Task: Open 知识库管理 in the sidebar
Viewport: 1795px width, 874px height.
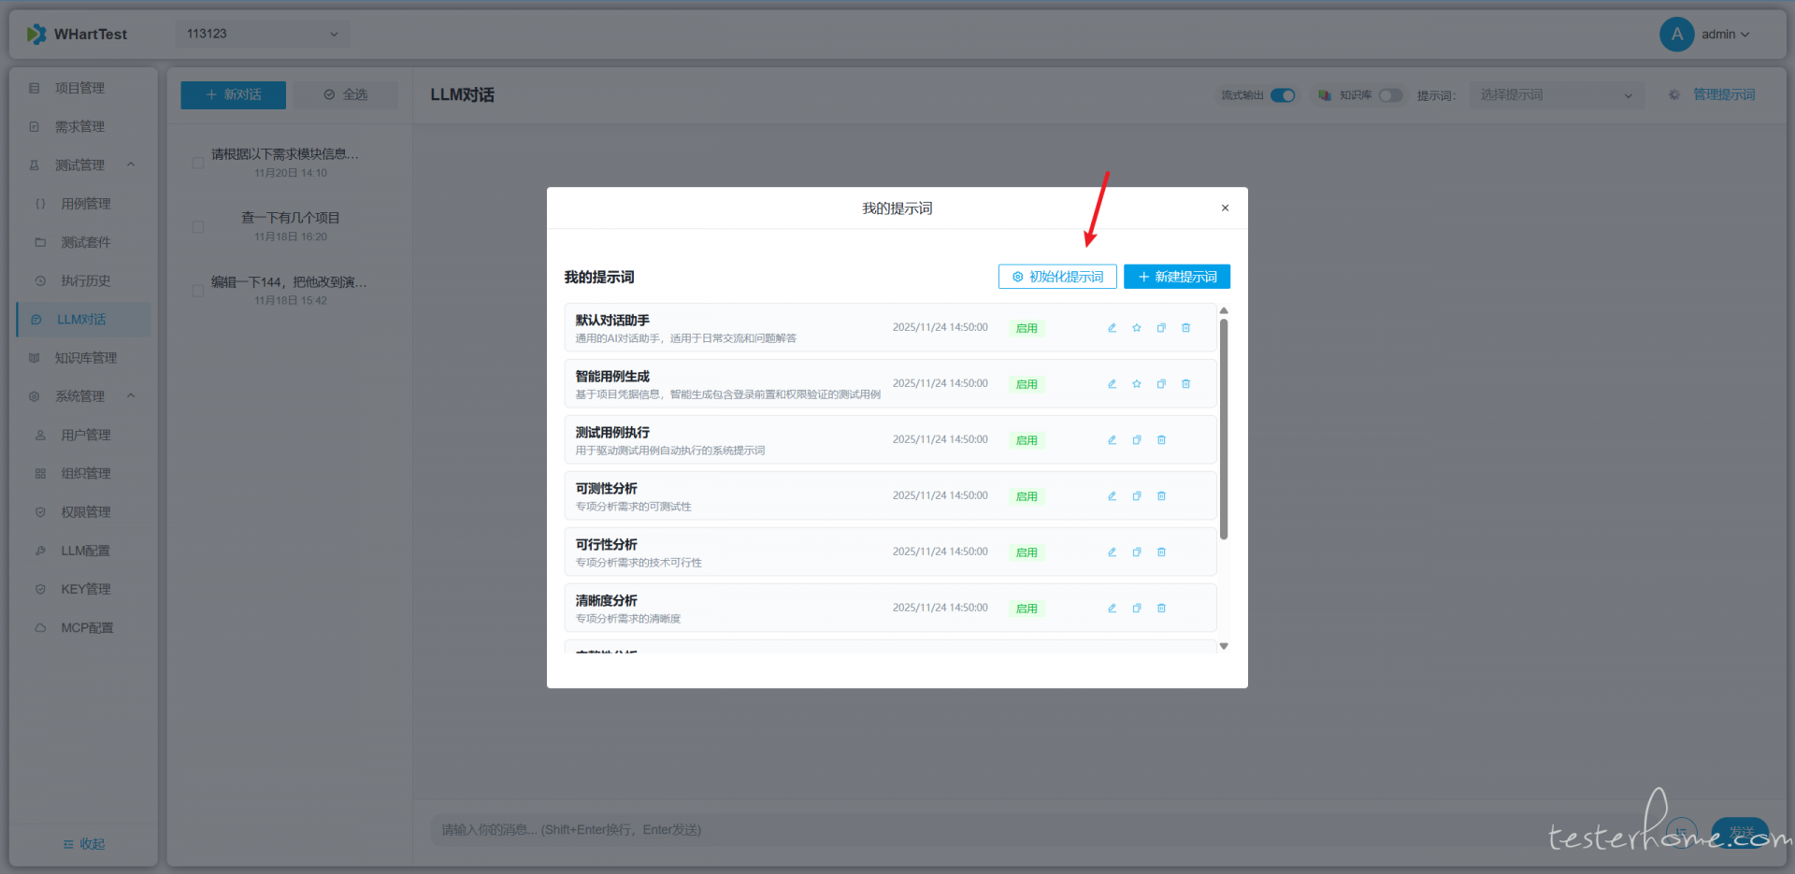Action: tap(85, 358)
